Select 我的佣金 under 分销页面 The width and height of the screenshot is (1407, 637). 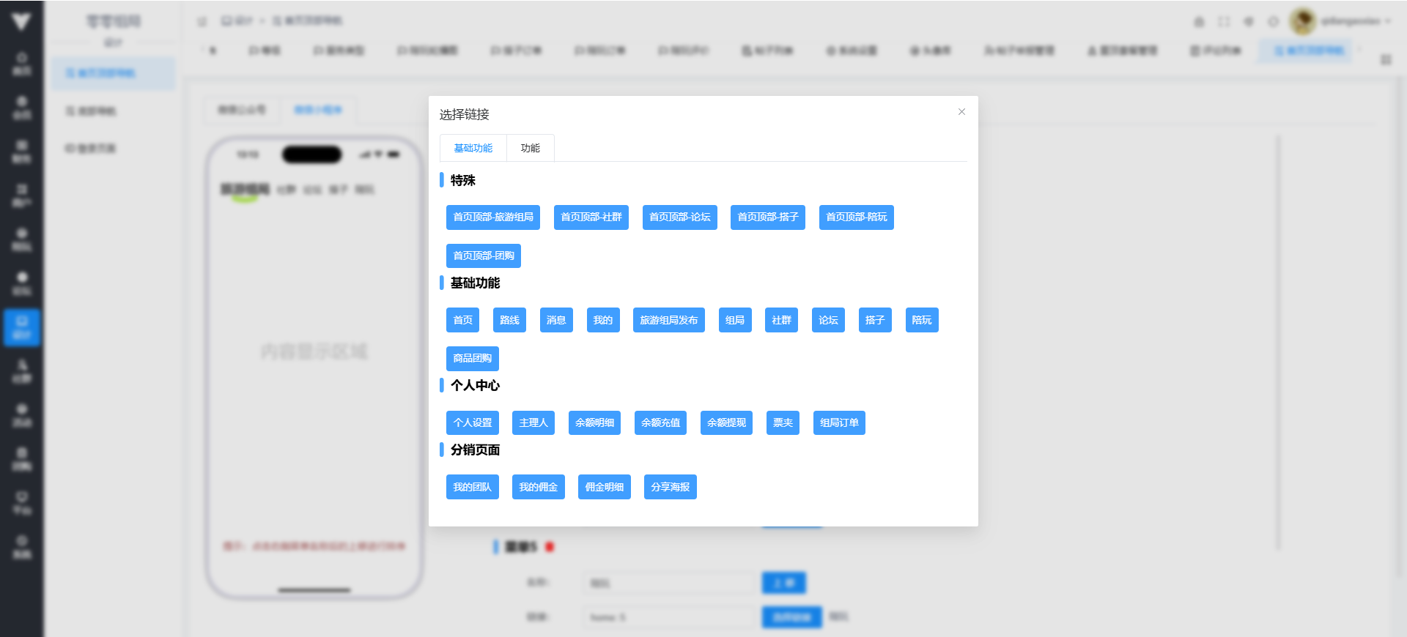coord(538,488)
